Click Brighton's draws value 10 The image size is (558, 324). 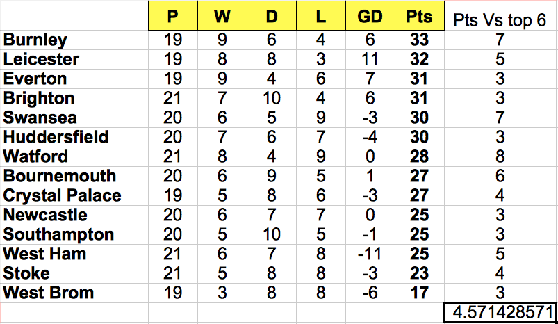coord(272,98)
